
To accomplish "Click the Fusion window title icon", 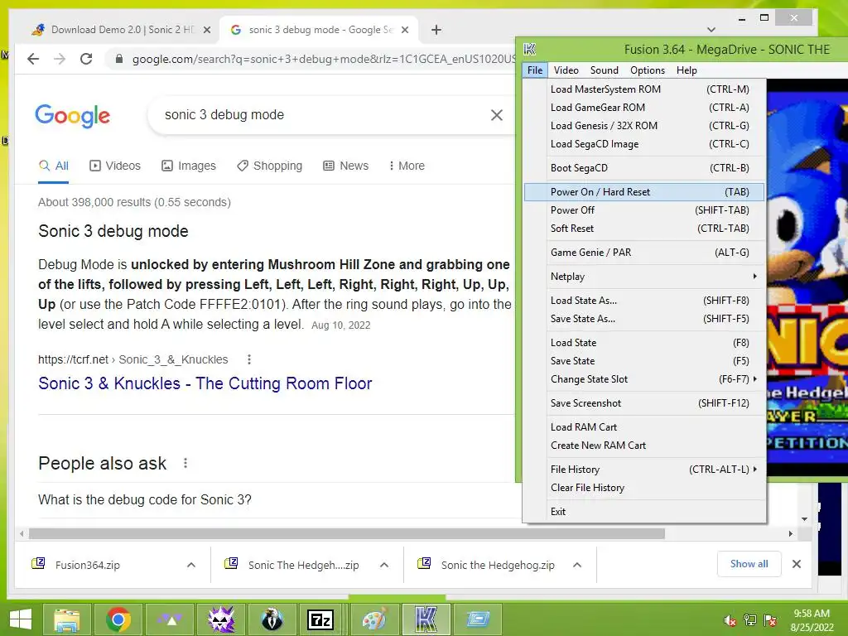I will (x=529, y=50).
